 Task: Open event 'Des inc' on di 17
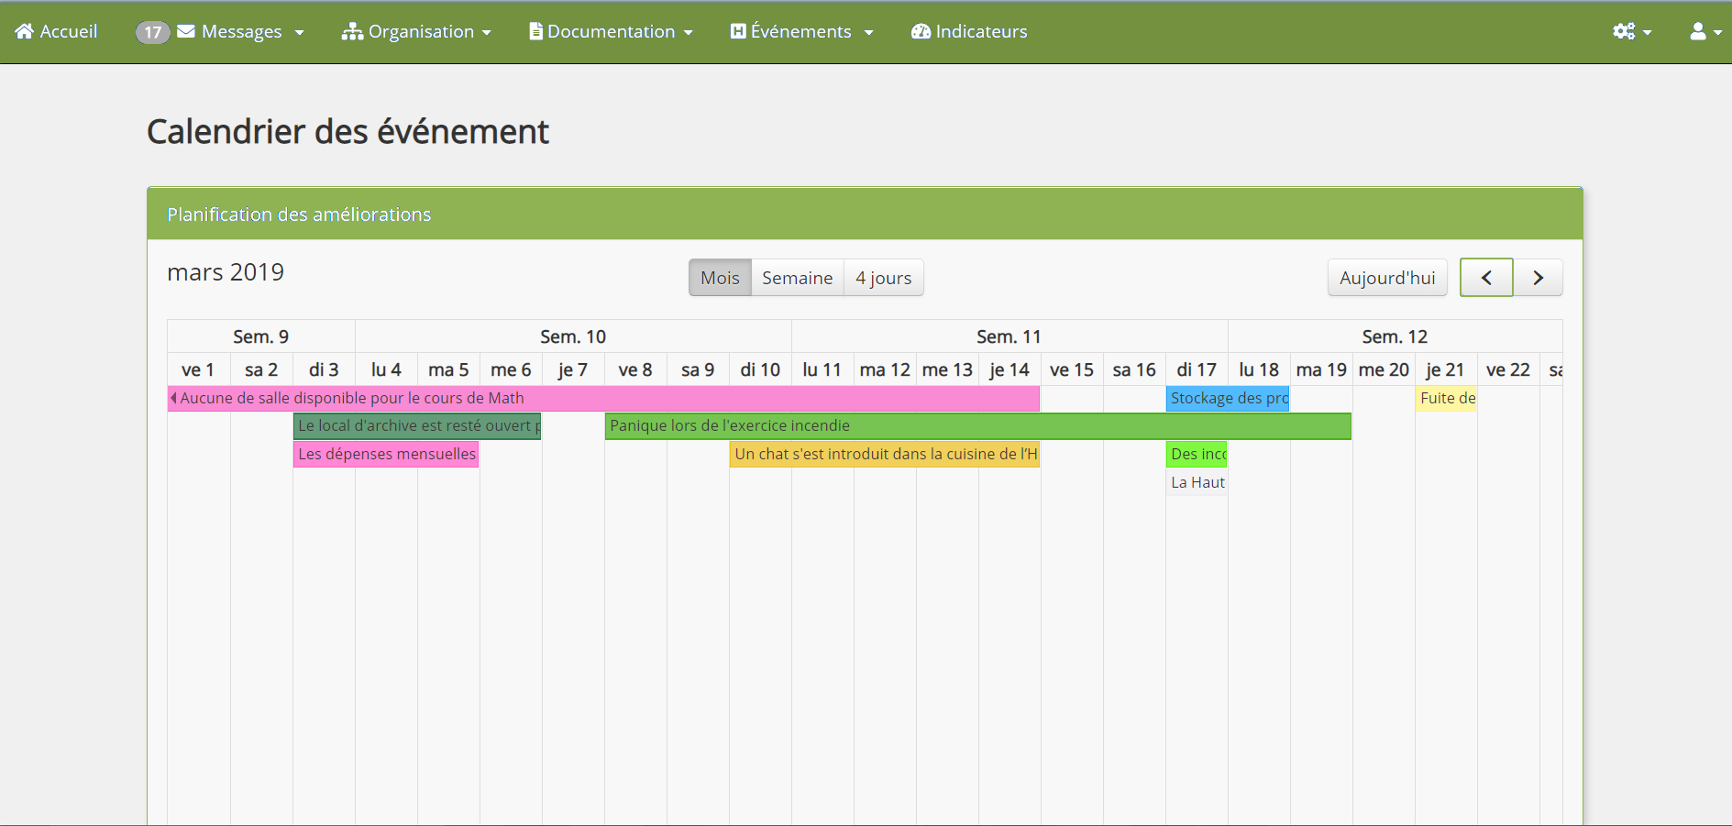[x=1197, y=454]
